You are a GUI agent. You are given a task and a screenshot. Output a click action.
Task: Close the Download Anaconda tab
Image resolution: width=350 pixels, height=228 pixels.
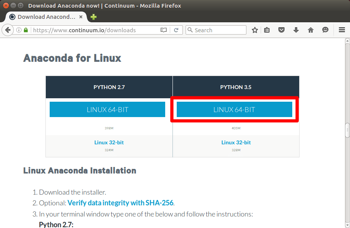tap(81, 17)
